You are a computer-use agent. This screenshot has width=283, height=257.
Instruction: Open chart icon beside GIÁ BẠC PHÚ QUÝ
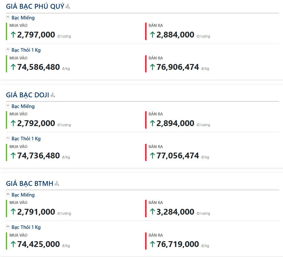68,7
